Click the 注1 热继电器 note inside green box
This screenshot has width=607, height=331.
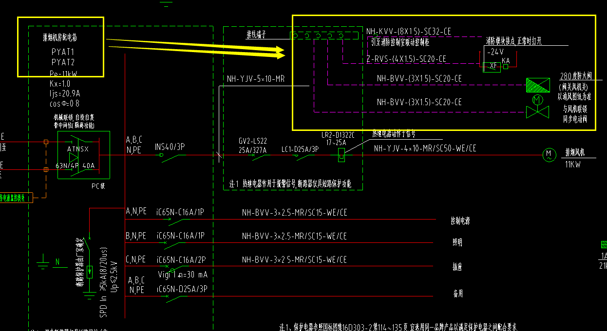coord(290,184)
